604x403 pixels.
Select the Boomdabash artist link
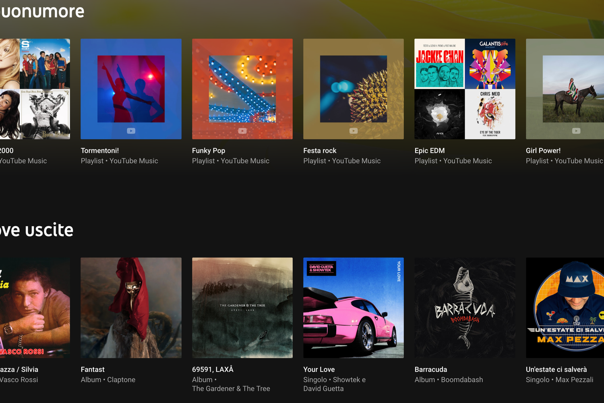pos(462,379)
